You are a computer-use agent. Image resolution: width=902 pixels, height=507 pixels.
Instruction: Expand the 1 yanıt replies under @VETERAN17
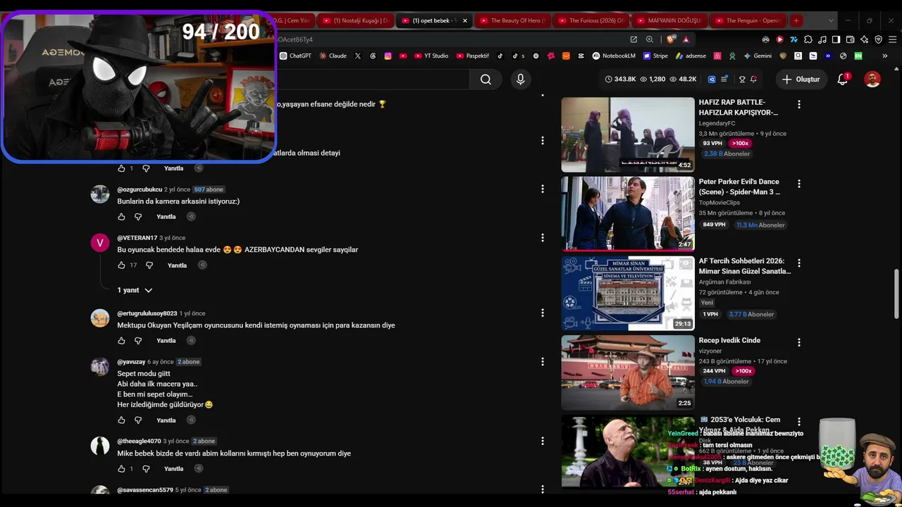point(135,290)
